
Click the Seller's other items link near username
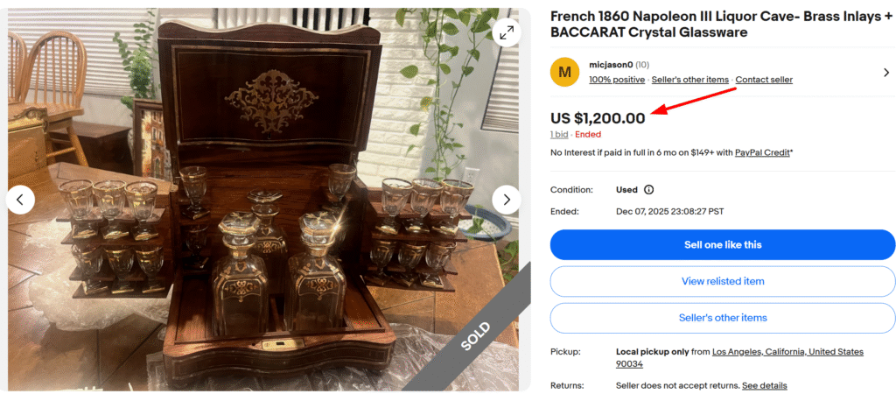[689, 80]
